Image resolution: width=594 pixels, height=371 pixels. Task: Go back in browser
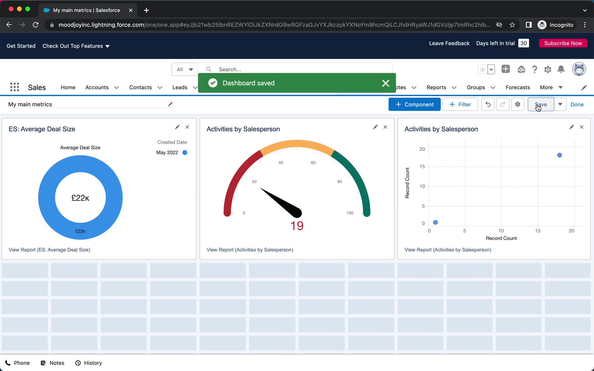[x=9, y=25]
